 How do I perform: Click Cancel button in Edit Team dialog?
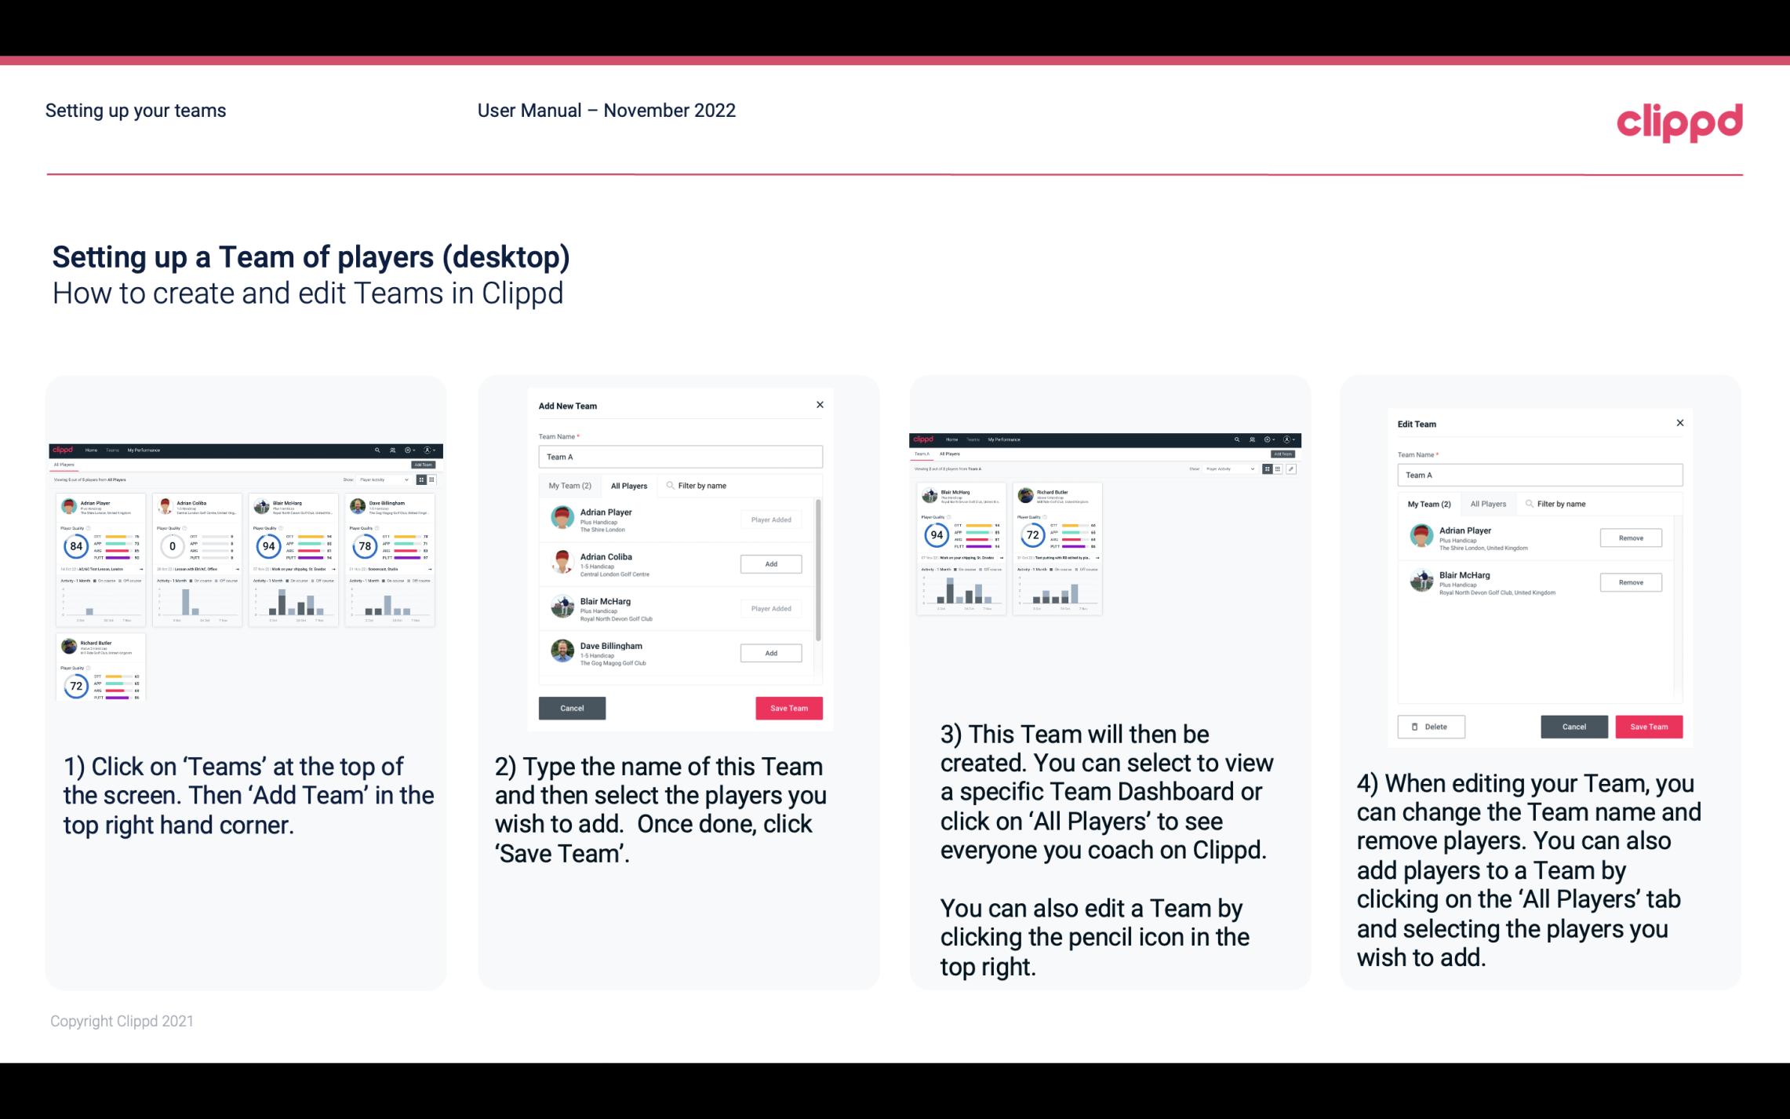coord(1574,726)
